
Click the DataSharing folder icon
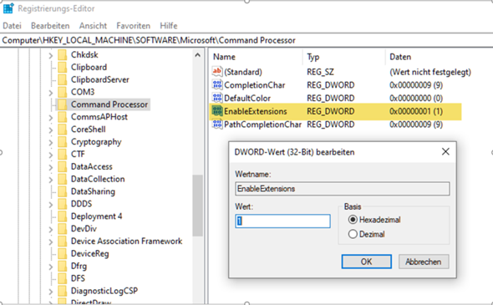point(63,191)
